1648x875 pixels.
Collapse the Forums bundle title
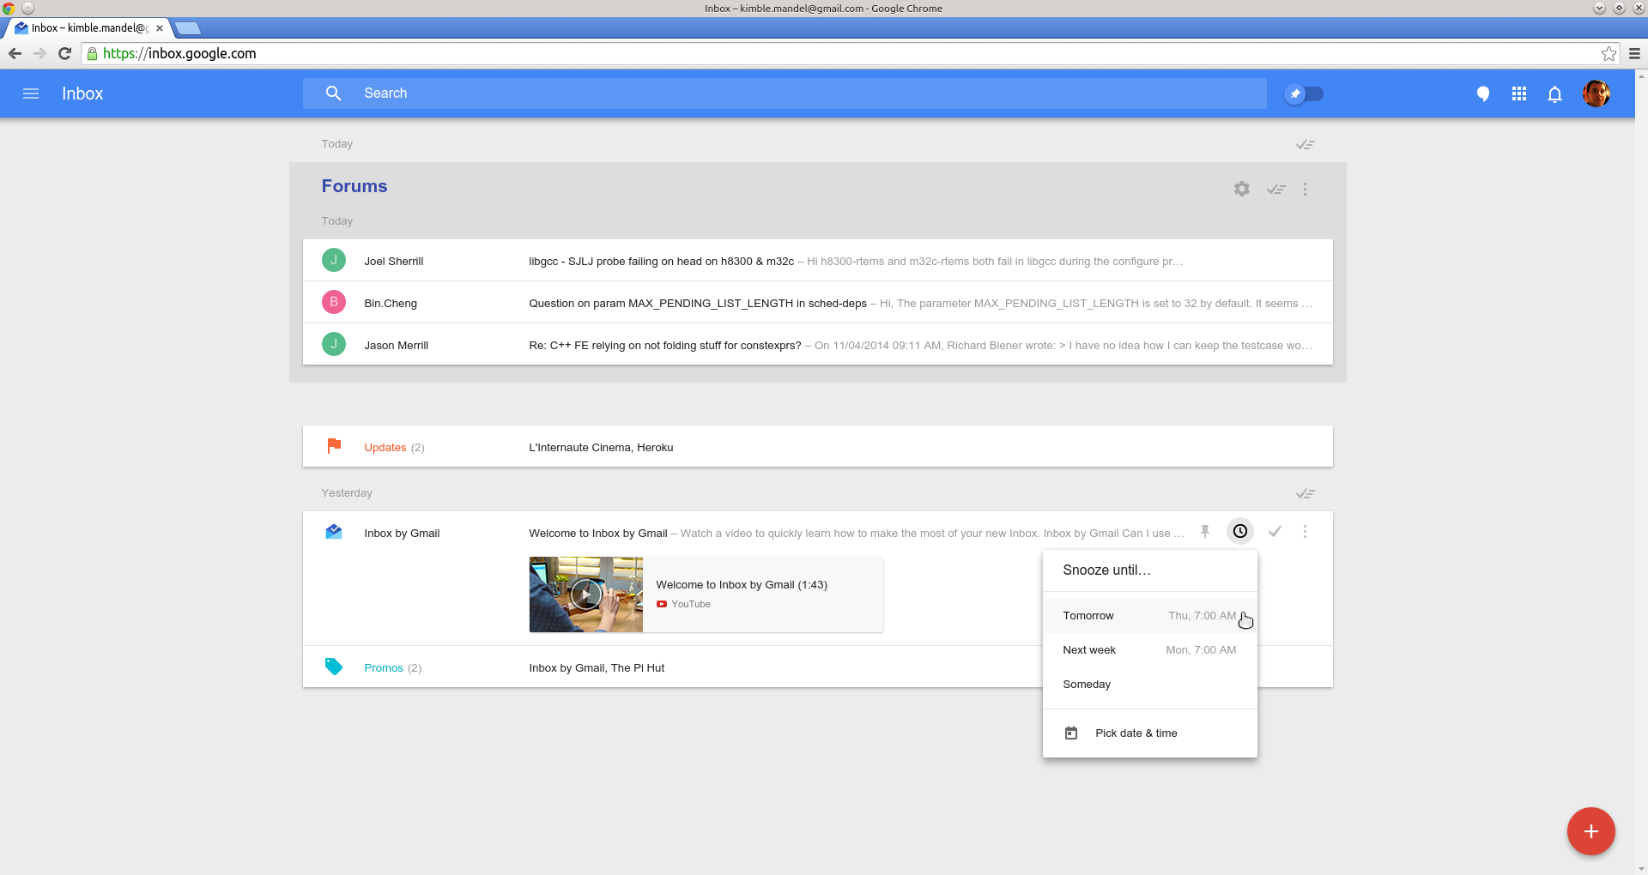(354, 186)
